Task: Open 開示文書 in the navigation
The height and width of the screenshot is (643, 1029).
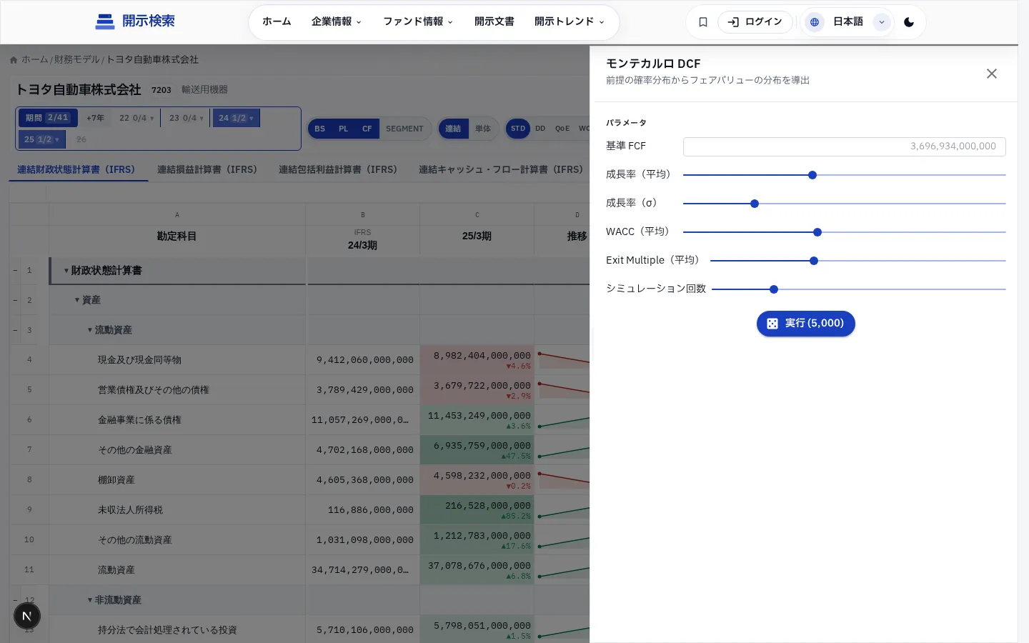Action: pyautogui.click(x=494, y=21)
